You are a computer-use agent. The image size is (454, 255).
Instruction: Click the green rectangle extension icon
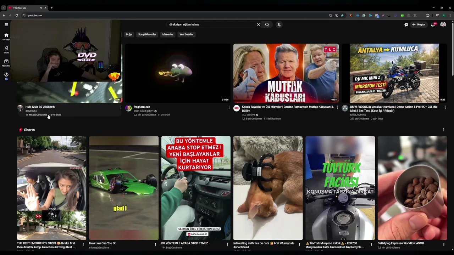tap(402, 15)
